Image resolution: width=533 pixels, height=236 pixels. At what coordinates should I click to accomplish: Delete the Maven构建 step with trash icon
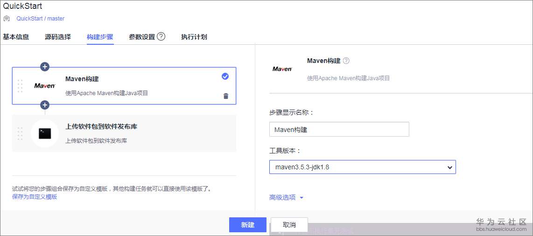coord(226,96)
